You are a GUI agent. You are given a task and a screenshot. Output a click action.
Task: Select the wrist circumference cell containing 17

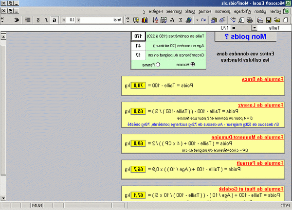coord(138,55)
